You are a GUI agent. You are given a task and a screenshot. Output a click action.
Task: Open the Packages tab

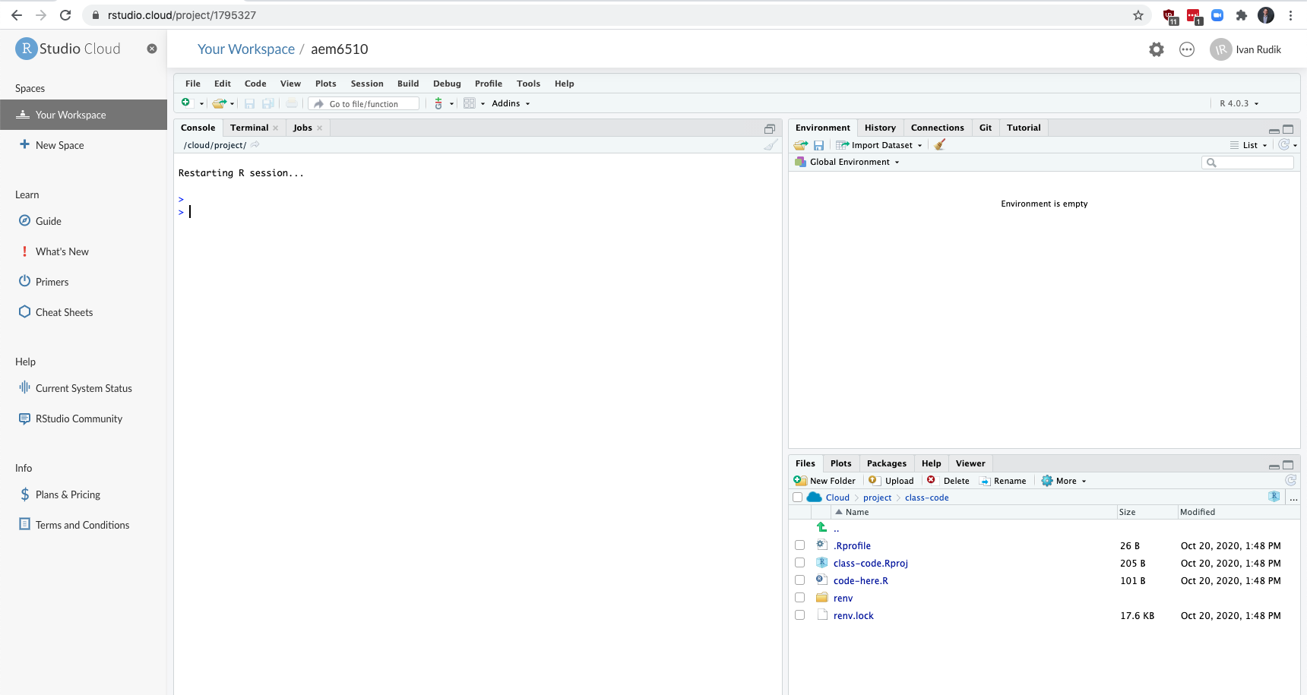click(x=886, y=463)
